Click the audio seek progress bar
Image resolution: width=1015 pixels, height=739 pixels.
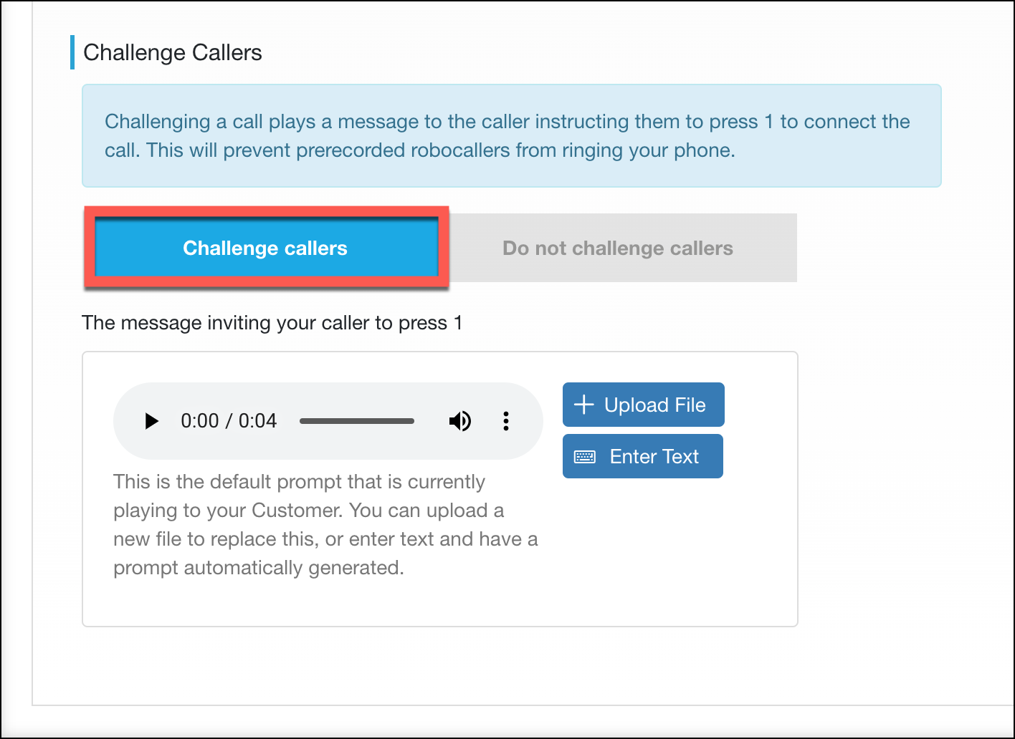pyautogui.click(x=356, y=421)
